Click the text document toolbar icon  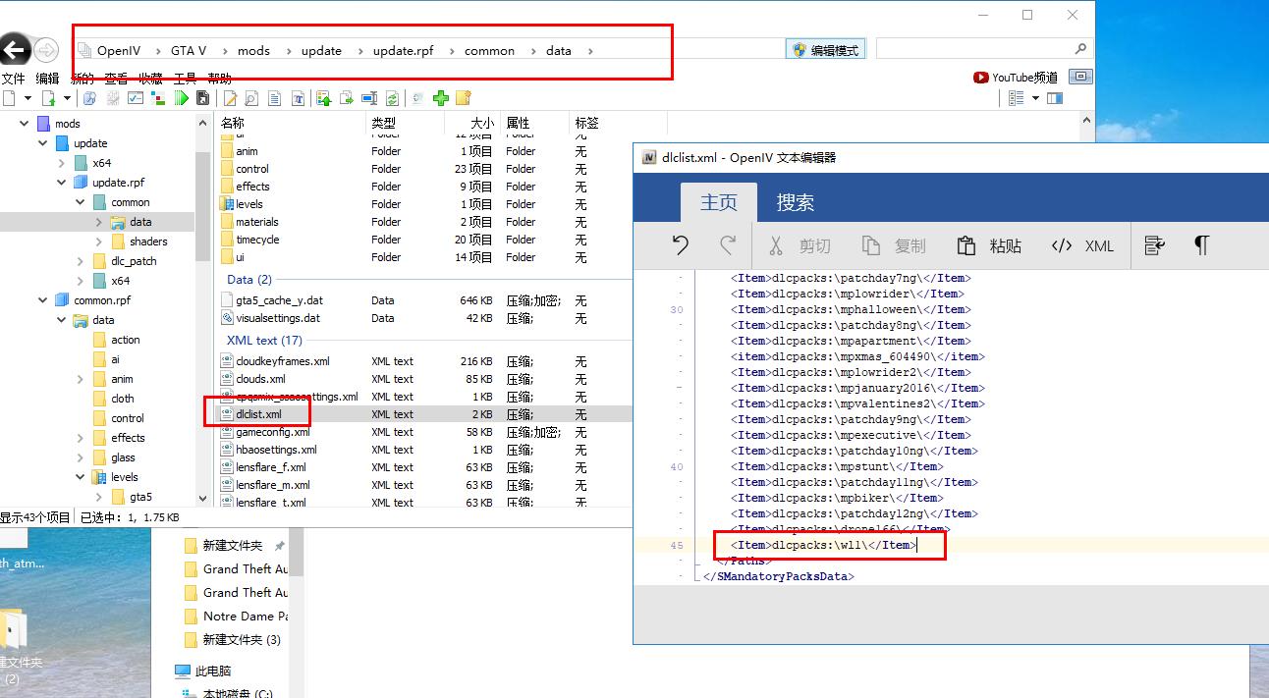[274, 98]
